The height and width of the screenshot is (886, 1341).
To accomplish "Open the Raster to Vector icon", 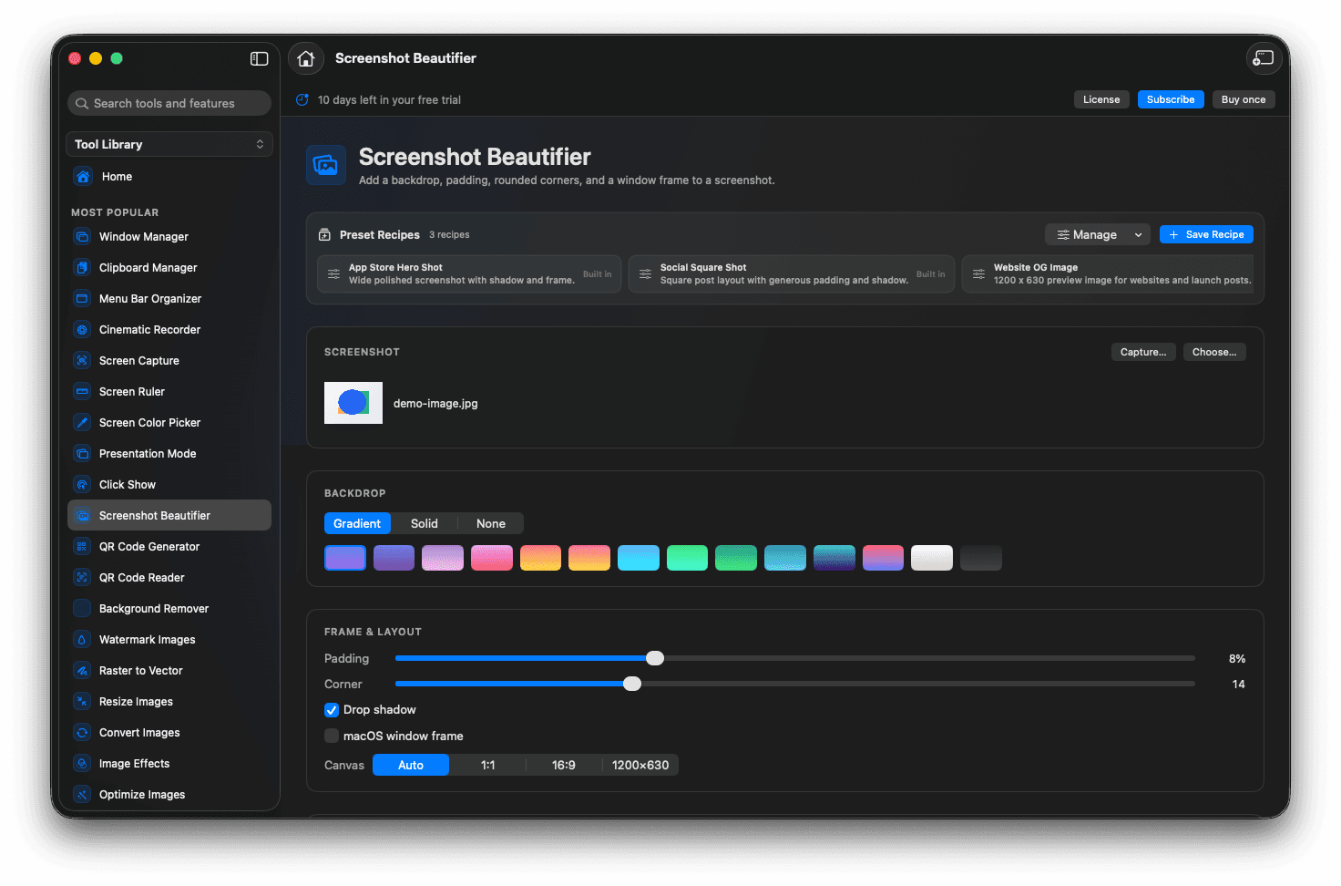I will [x=82, y=671].
